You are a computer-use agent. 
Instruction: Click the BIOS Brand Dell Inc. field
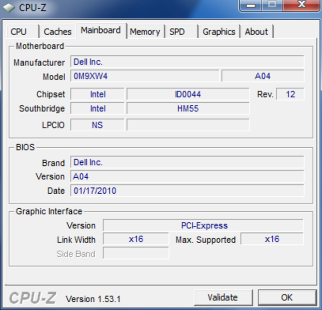click(187, 162)
